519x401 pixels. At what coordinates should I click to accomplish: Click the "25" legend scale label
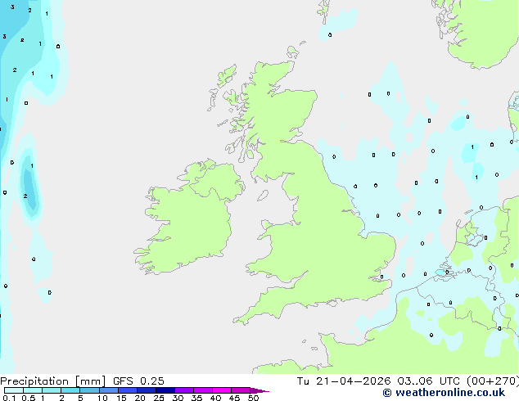[x=159, y=398]
